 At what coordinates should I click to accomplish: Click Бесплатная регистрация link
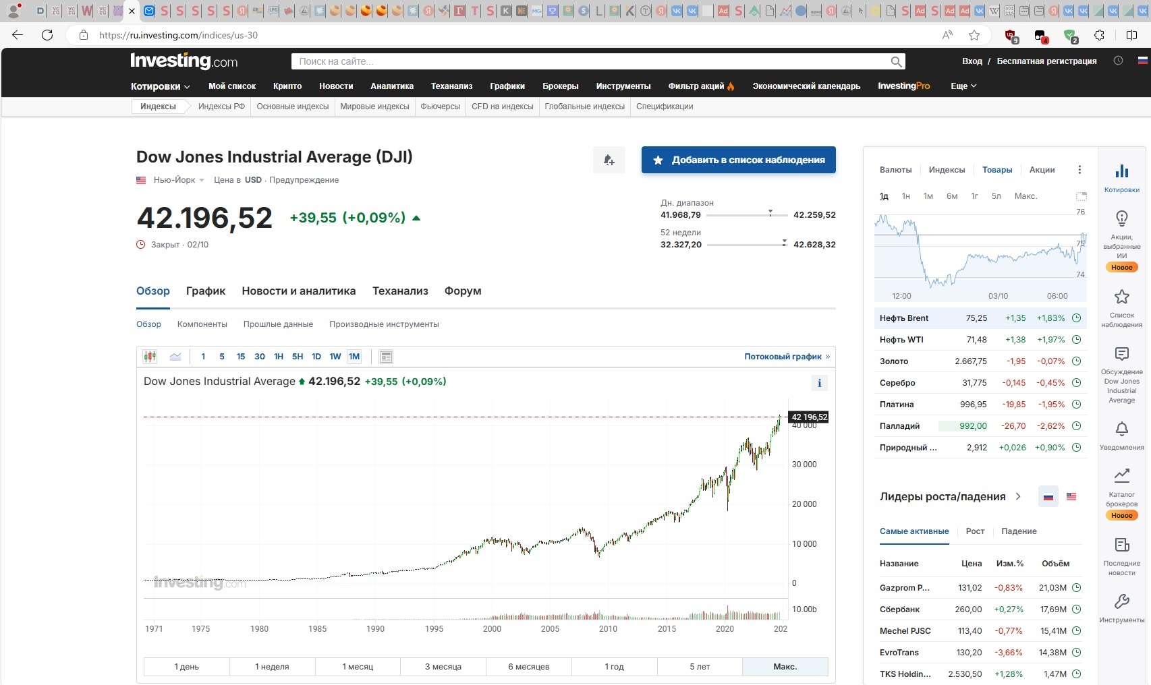[x=1047, y=61]
